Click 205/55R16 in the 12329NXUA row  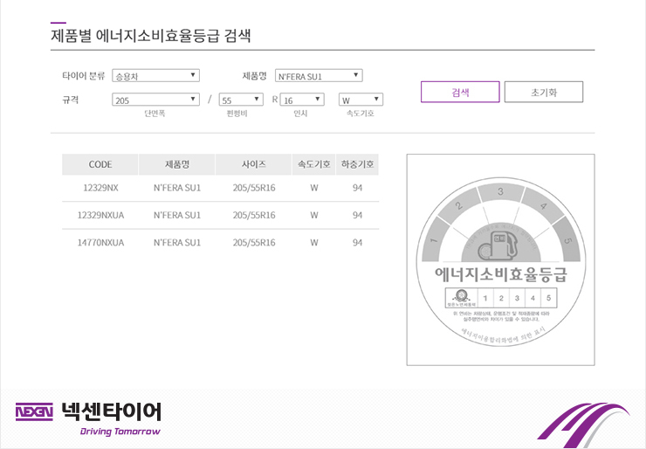click(x=254, y=215)
